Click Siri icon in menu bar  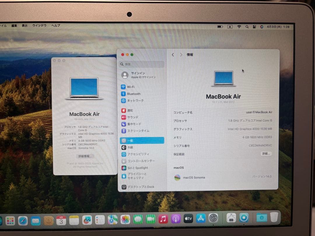coord(262,27)
